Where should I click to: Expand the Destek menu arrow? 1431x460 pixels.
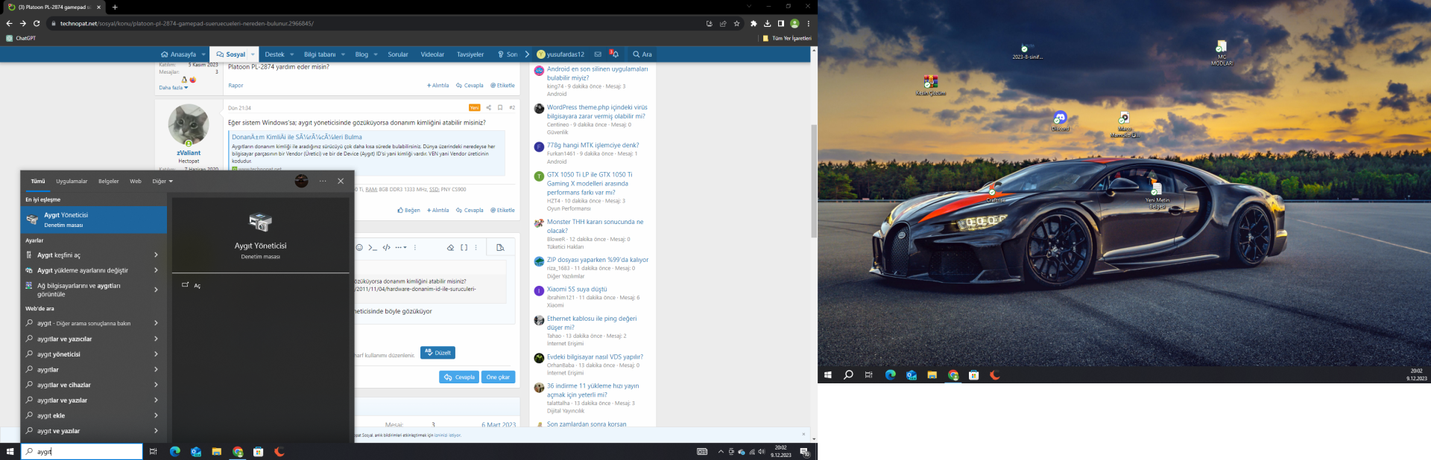tap(292, 54)
